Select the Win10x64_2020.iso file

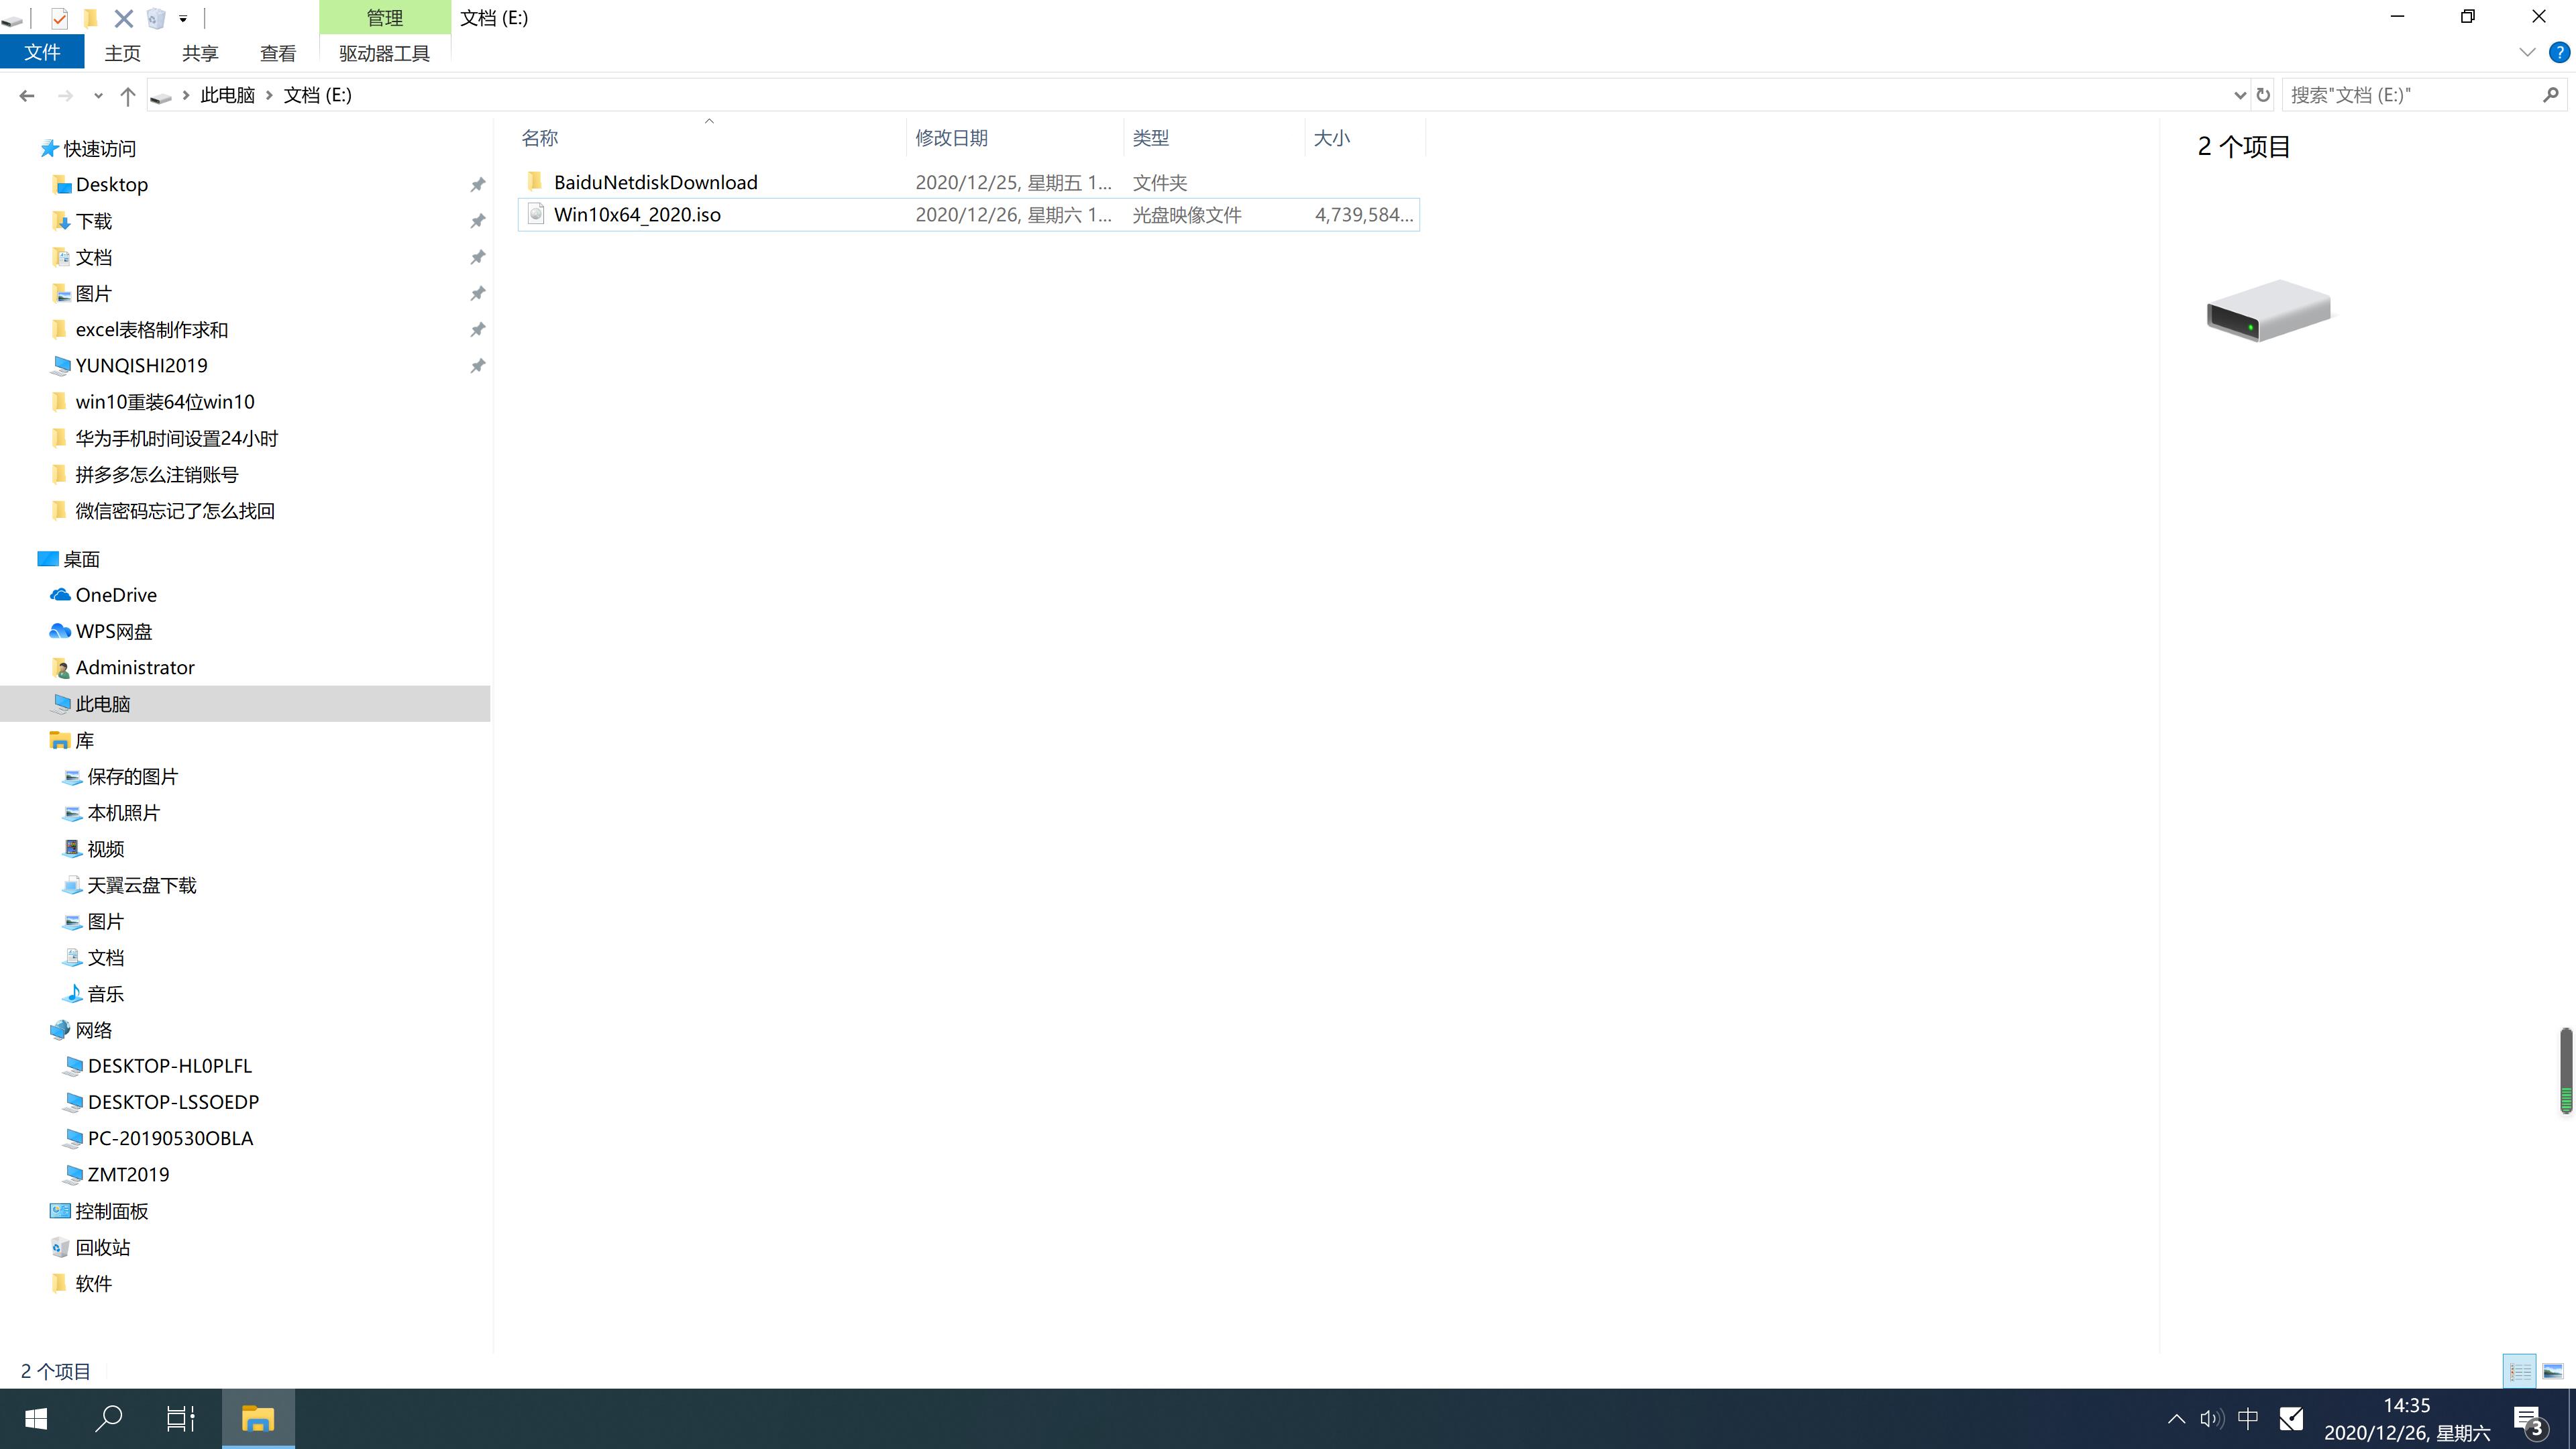tap(637, 214)
